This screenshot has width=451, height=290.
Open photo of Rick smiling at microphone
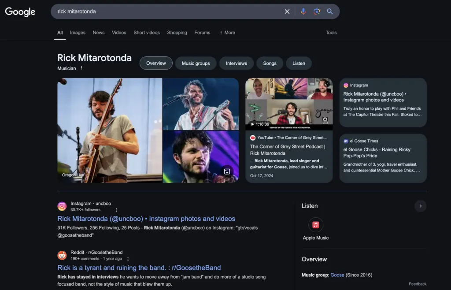(x=201, y=104)
